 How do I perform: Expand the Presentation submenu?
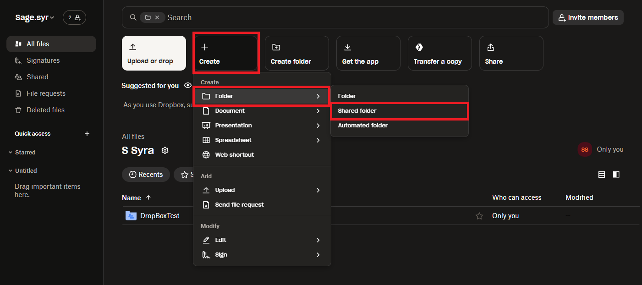click(262, 126)
